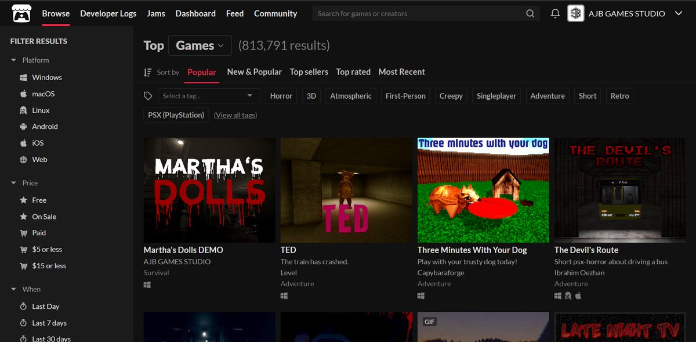Click the tag icon beside Select a tag
This screenshot has width=696, height=342.
(x=148, y=96)
